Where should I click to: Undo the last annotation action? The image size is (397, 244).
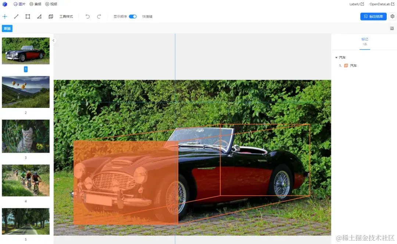coord(87,17)
